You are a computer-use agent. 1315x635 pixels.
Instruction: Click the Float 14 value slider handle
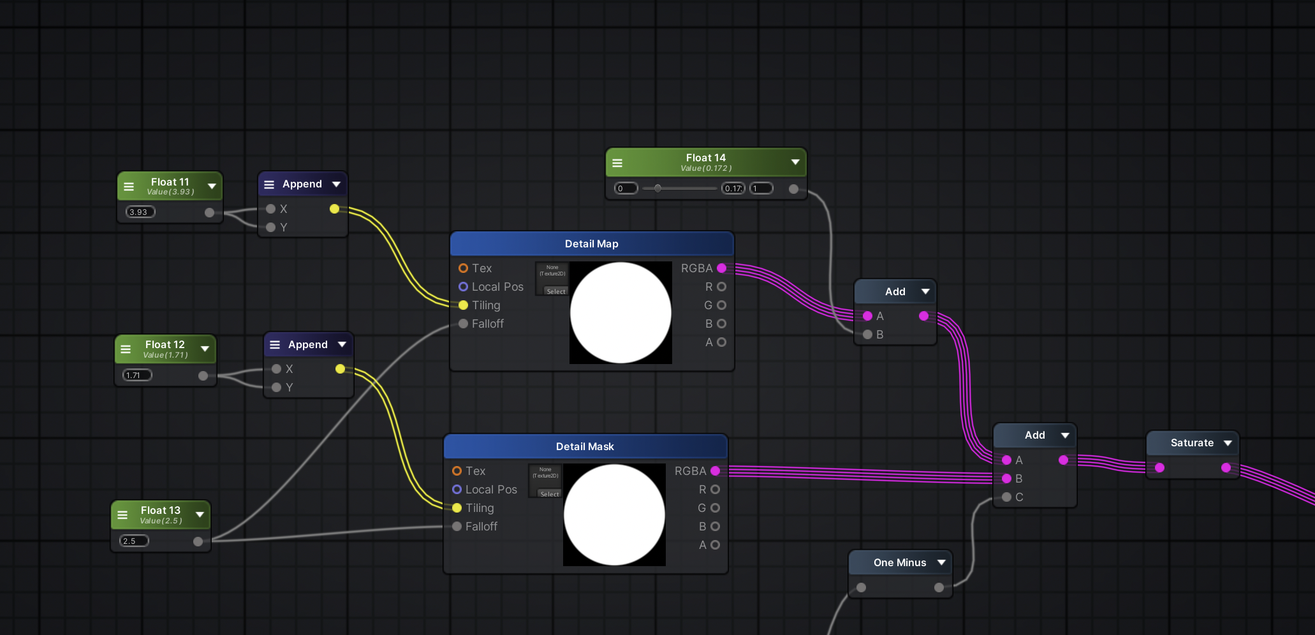point(657,189)
